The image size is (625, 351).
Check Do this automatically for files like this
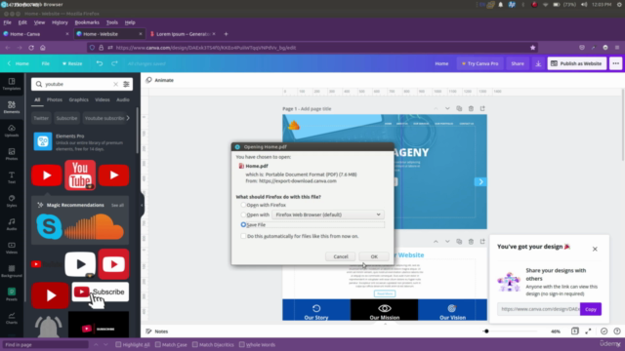(x=243, y=236)
